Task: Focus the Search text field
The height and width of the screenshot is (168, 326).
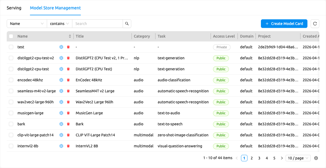Action: pos(97,24)
